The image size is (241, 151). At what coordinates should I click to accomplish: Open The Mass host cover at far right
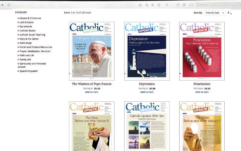[x=202, y=126]
